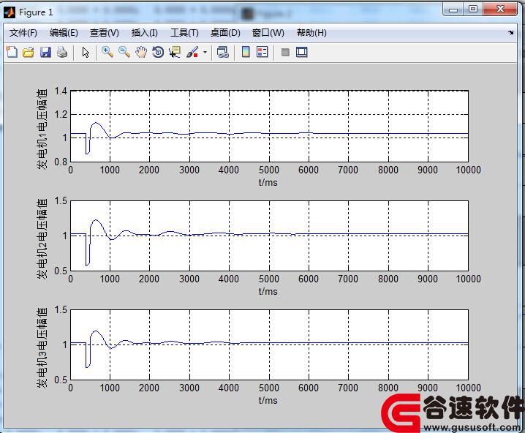Close the Figure 1 window
525x433 pixels.
pos(501,10)
